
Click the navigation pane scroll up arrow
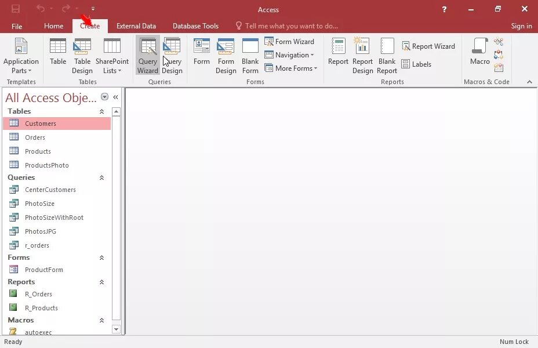coord(117,112)
